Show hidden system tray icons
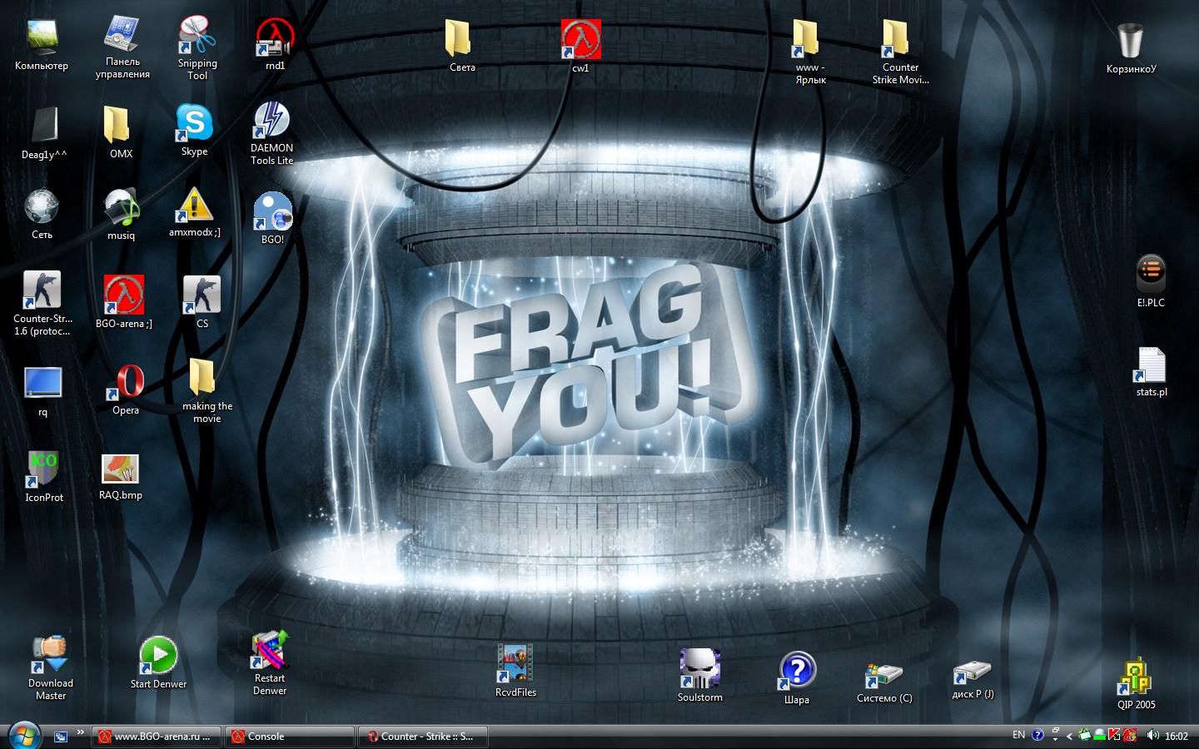The image size is (1199, 749). pyautogui.click(x=1069, y=736)
